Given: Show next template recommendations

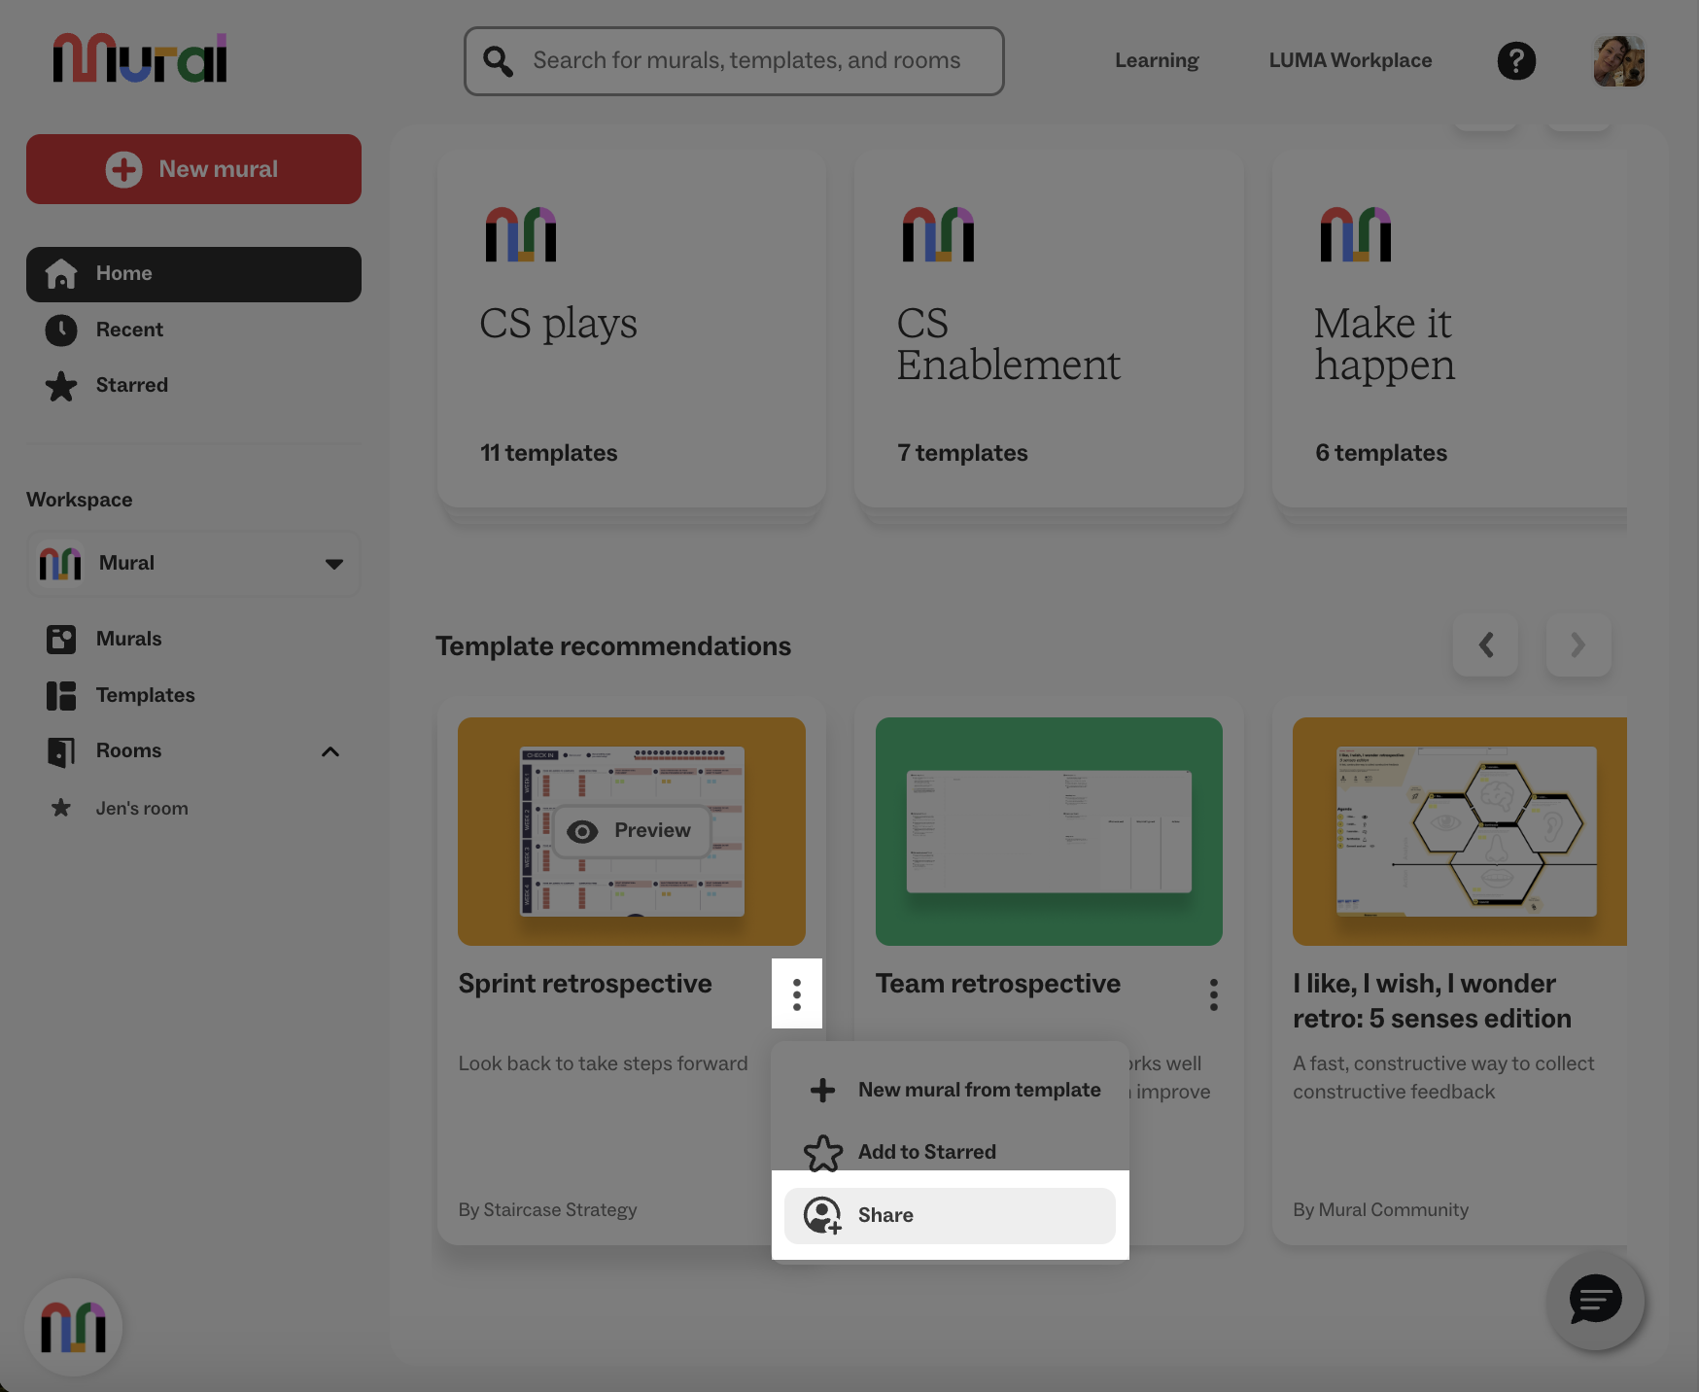Looking at the screenshot, I should pyautogui.click(x=1578, y=644).
